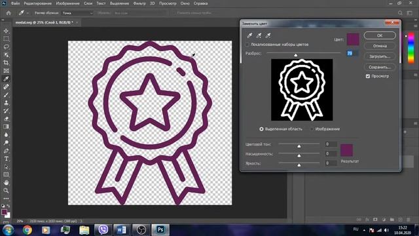Viewport: 419px width, 236px height.
Task: Click the Load (Загрузить) button
Action: [380, 56]
